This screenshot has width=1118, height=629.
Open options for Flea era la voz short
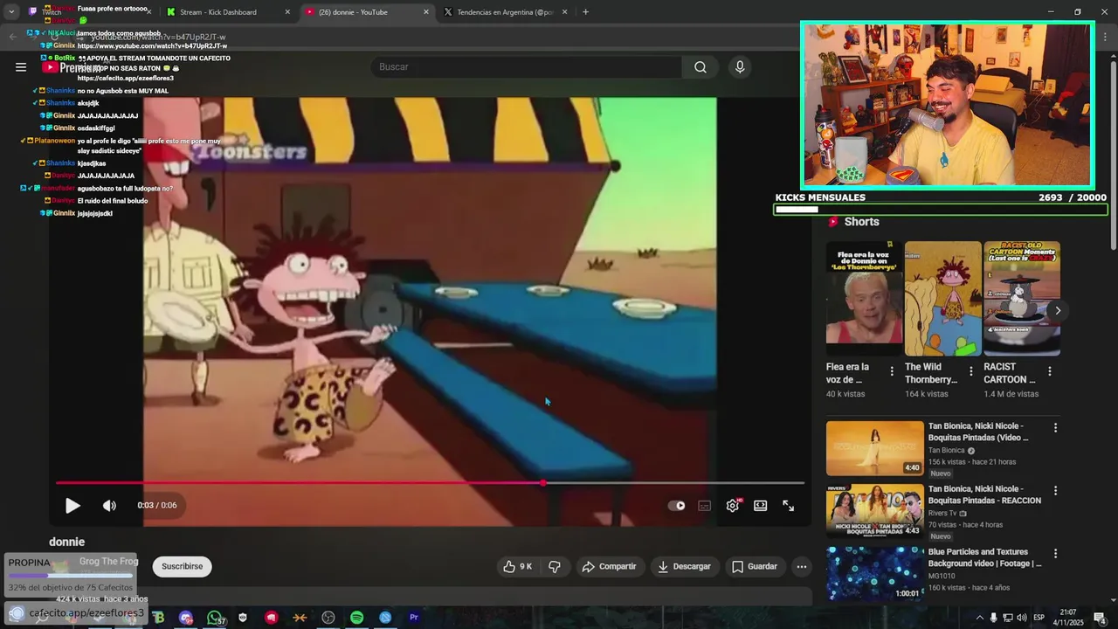tap(892, 371)
